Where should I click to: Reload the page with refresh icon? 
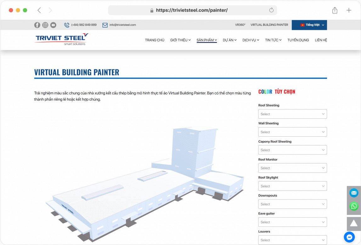[x=271, y=10]
